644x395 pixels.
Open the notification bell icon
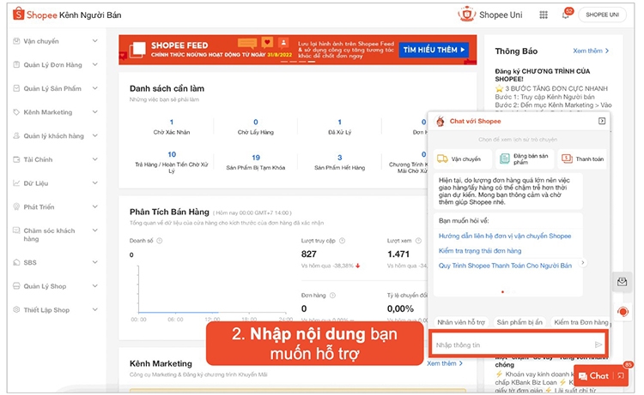click(566, 15)
